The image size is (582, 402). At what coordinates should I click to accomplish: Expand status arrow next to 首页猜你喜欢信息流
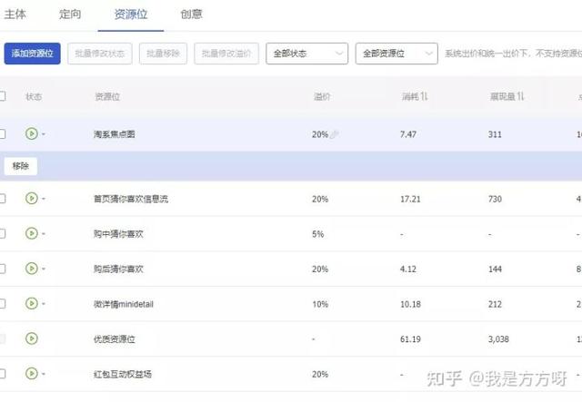(x=43, y=199)
